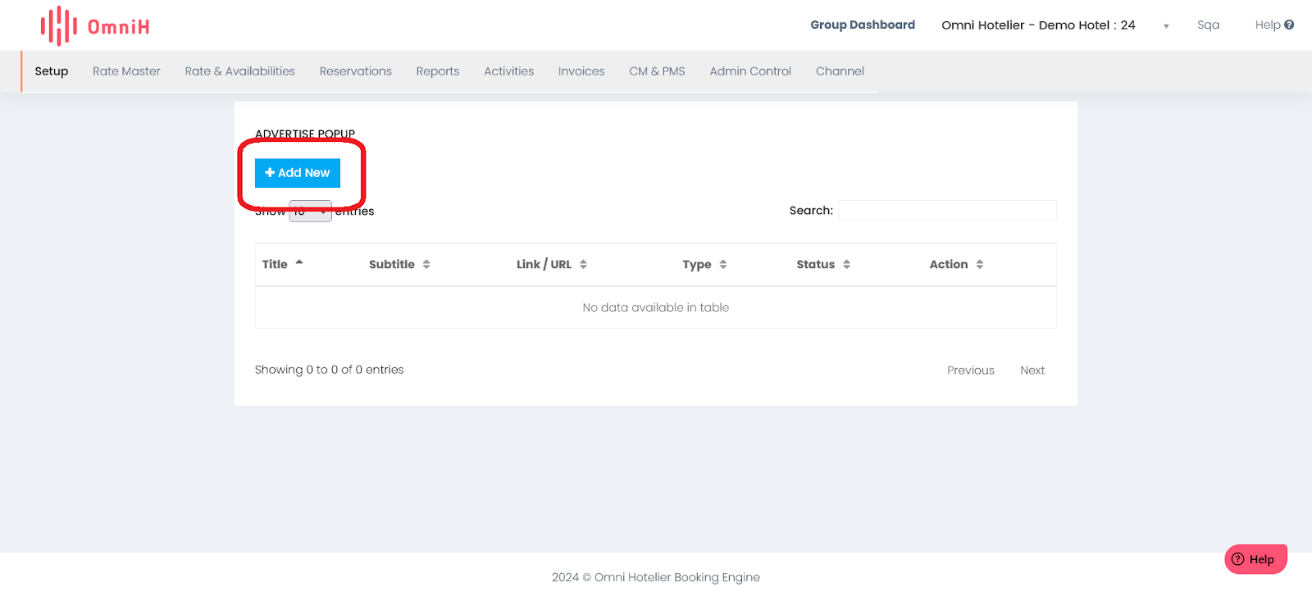Sort by Action column arrows
The height and width of the screenshot is (601, 1312).
(x=980, y=264)
